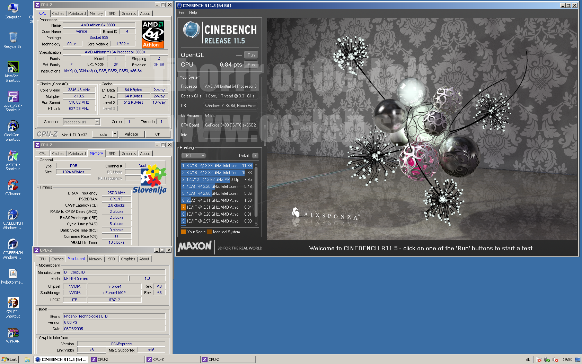Click the MAXON logo
This screenshot has height=364, width=582.
point(195,246)
